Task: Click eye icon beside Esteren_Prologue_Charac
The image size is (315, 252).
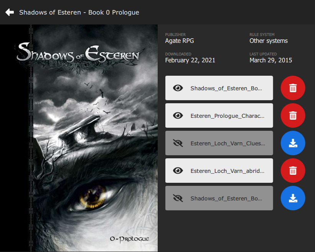Action: coord(178,115)
